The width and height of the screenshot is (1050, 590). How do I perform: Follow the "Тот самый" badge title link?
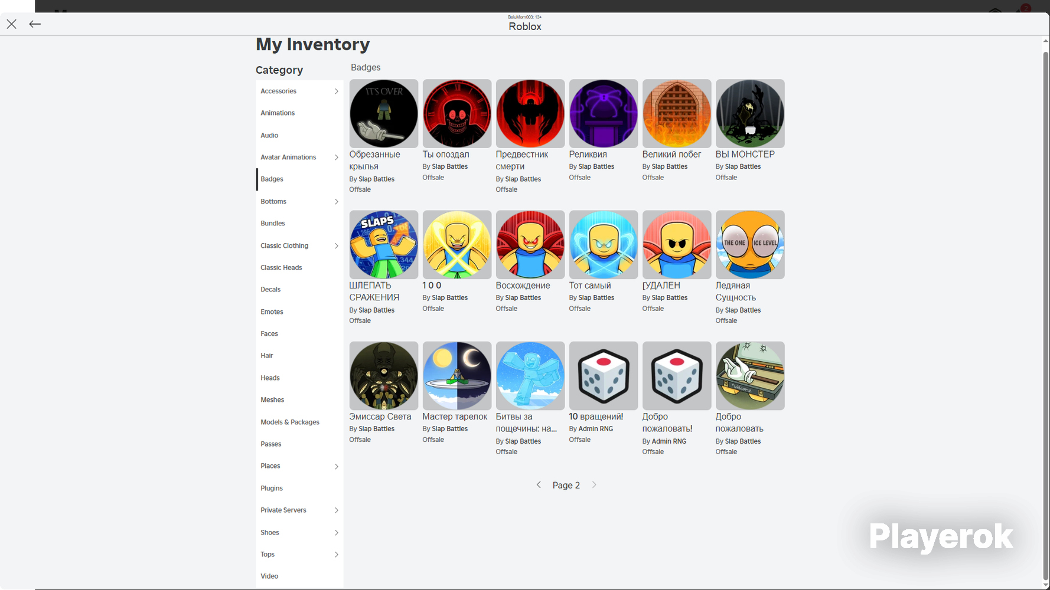590,286
